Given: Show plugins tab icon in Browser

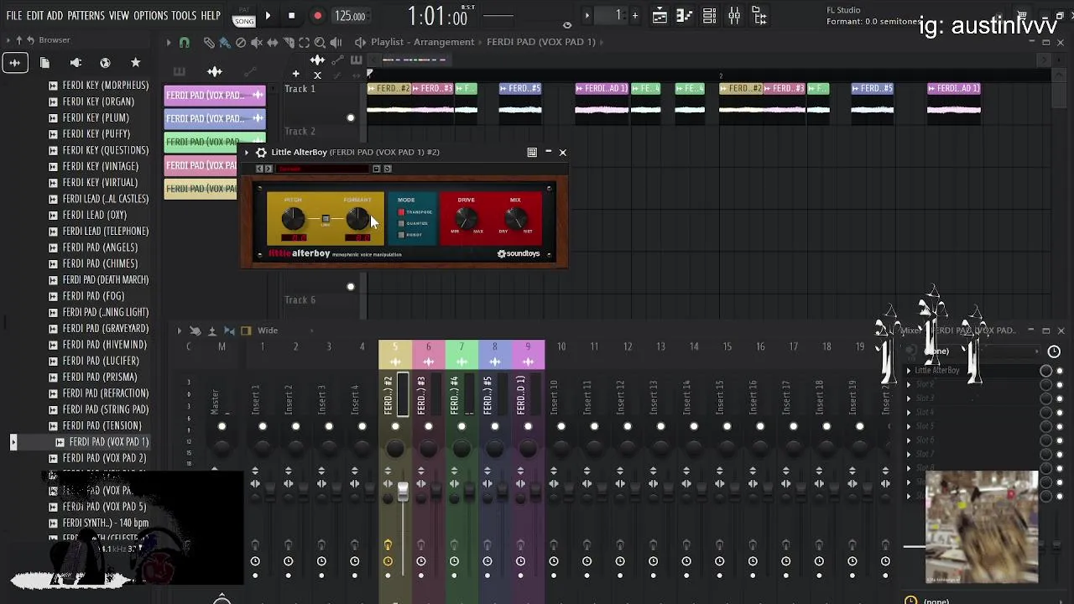Looking at the screenshot, I should pyautogui.click(x=76, y=63).
